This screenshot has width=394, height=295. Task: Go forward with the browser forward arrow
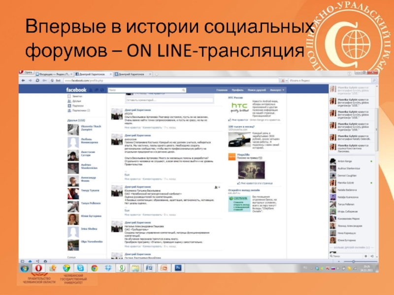[x=30, y=81]
